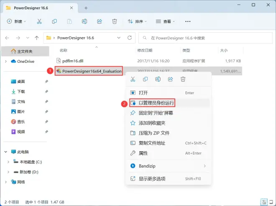This screenshot has height=206, width=276.
Task: Open the 查看 view dropdown
Action: [165, 21]
